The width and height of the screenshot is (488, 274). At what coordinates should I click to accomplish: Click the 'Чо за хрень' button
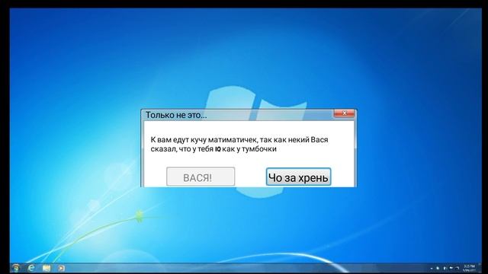tap(298, 177)
